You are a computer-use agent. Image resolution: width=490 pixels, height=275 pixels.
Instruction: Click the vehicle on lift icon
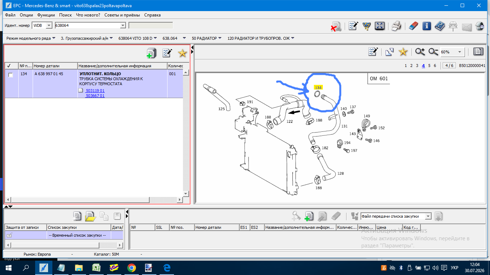click(453, 26)
